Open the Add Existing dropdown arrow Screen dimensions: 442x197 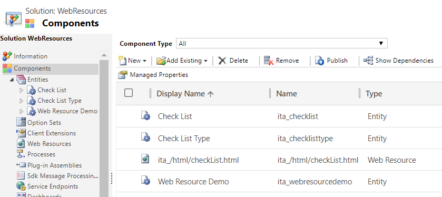click(x=206, y=61)
